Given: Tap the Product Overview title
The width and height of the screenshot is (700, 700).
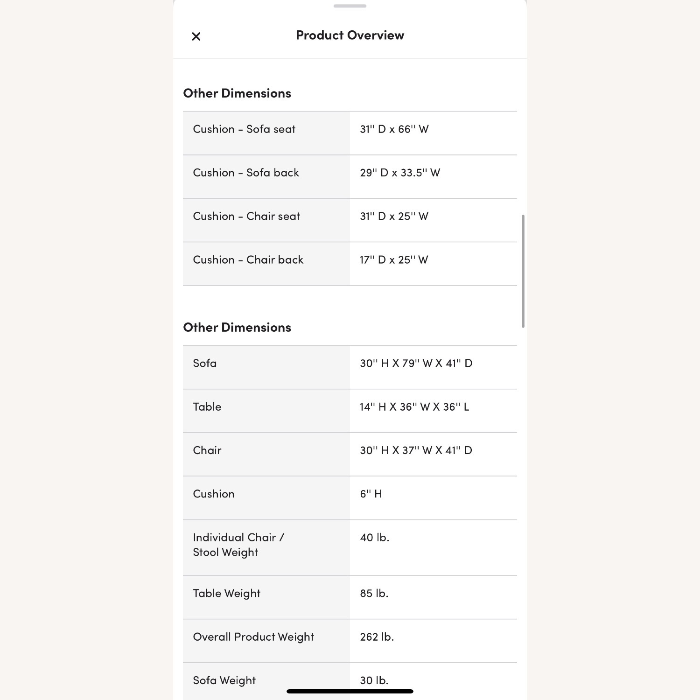Looking at the screenshot, I should tap(350, 35).
